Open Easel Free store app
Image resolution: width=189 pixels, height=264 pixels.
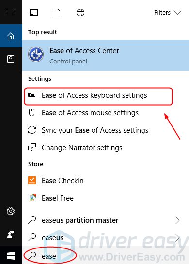tap(106, 198)
